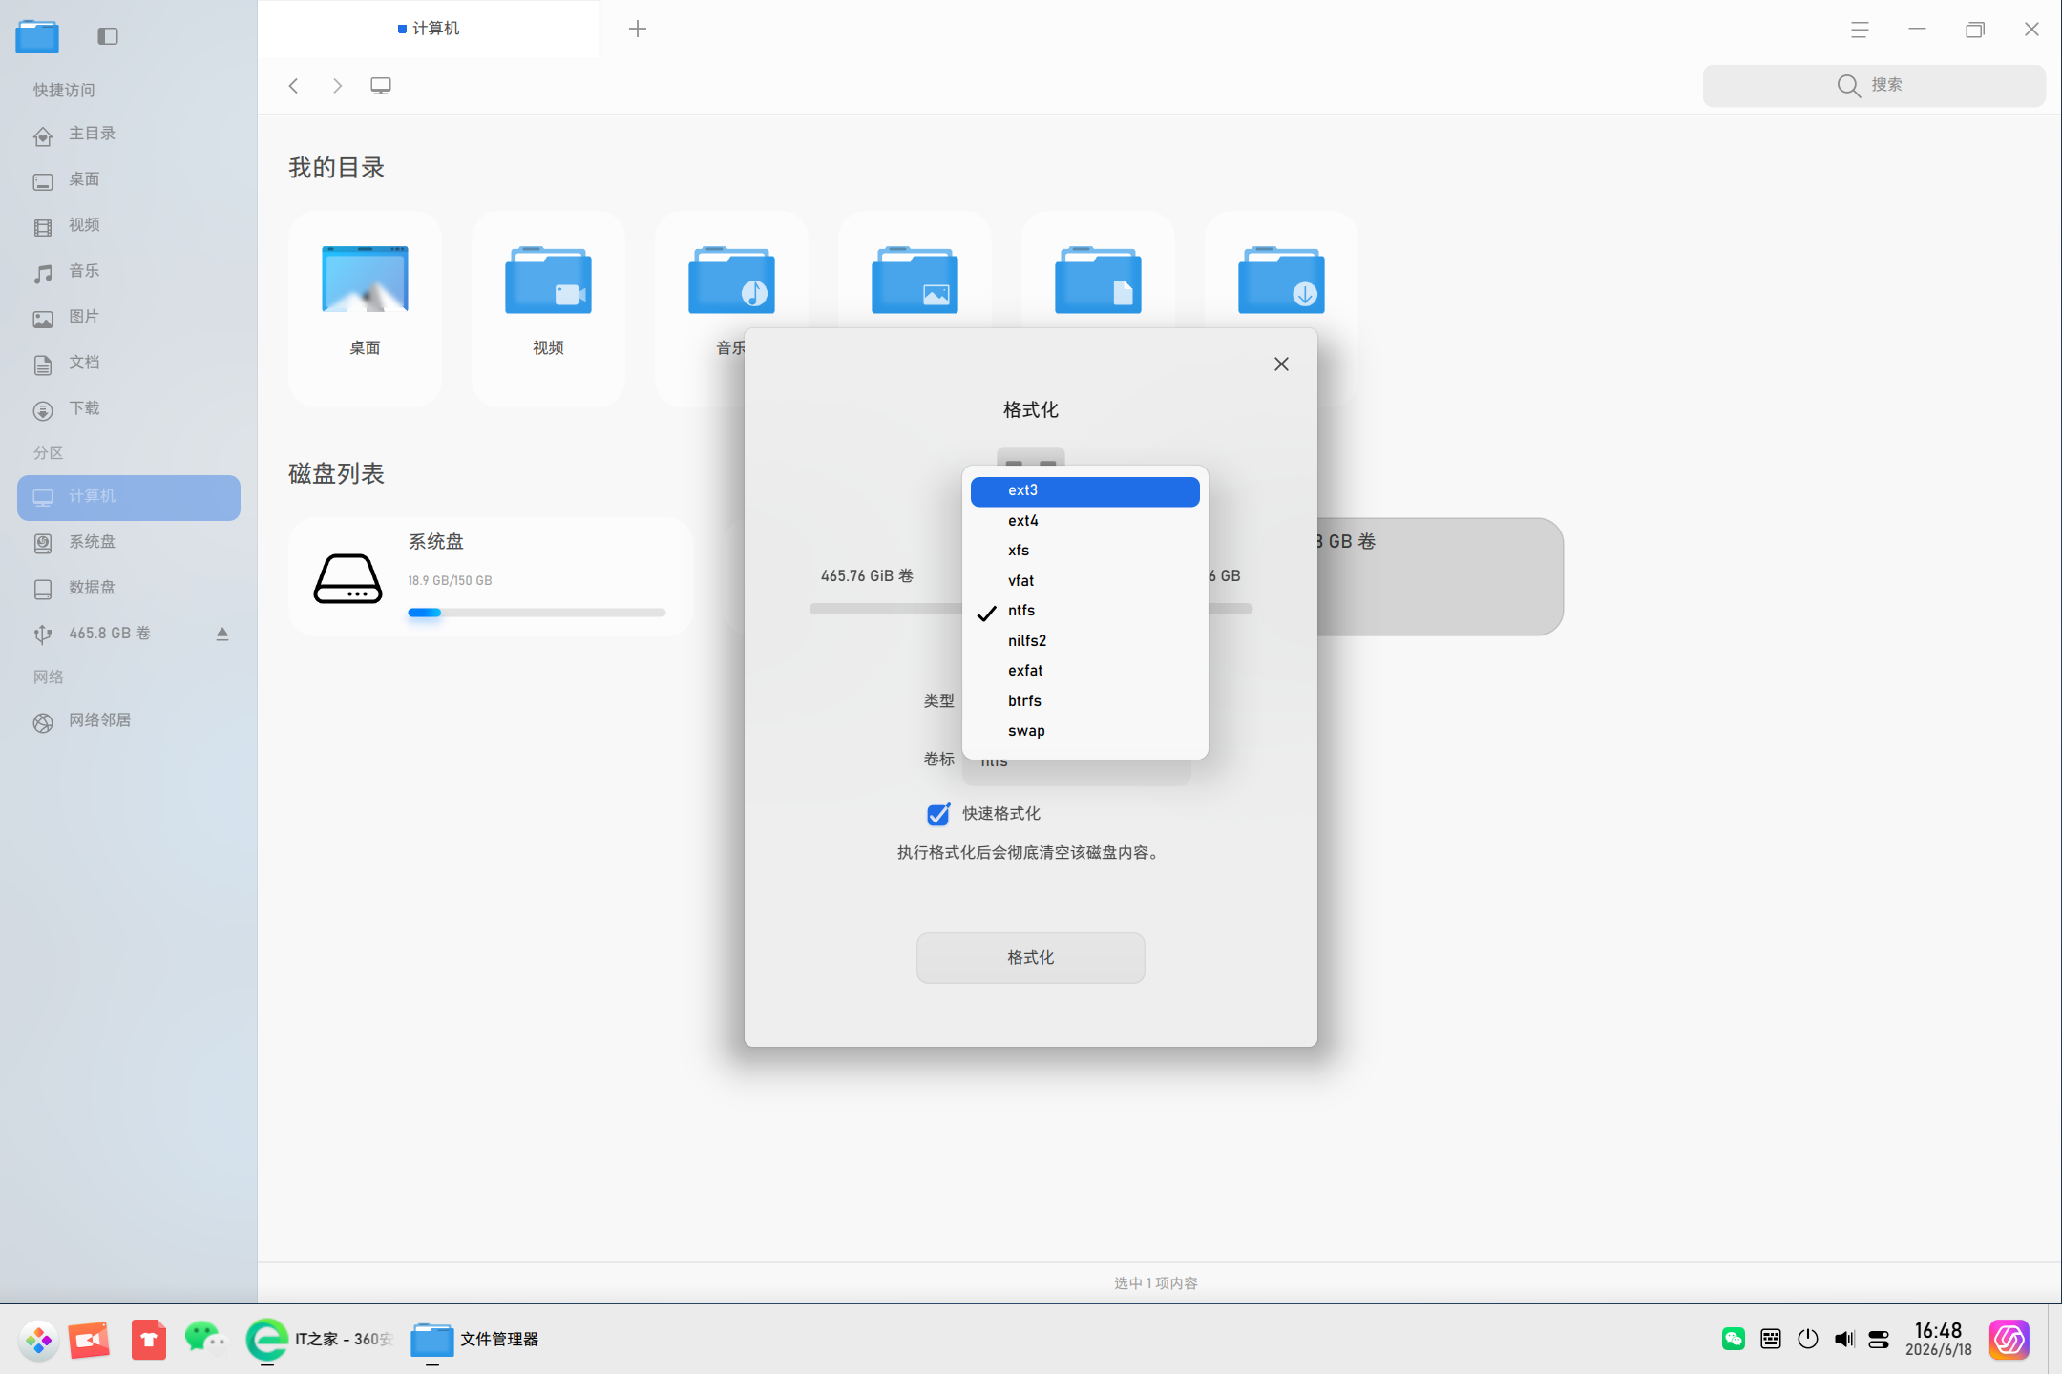Choose btrfs in the dropdown list
This screenshot has height=1374, width=2062.
(1084, 701)
